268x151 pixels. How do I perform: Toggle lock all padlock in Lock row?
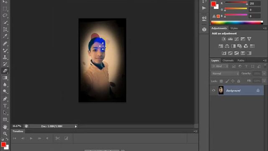[x=239, y=81]
